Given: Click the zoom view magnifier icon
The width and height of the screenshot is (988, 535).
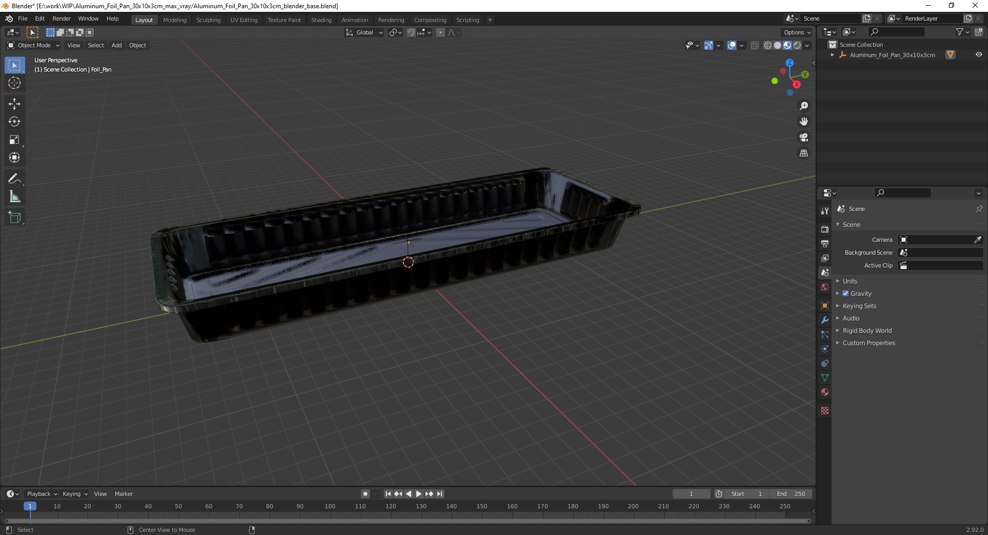Looking at the screenshot, I should pyautogui.click(x=804, y=106).
